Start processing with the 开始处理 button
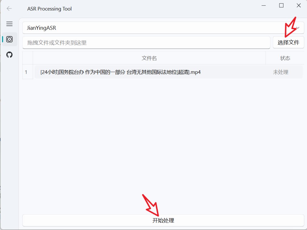 point(163,220)
